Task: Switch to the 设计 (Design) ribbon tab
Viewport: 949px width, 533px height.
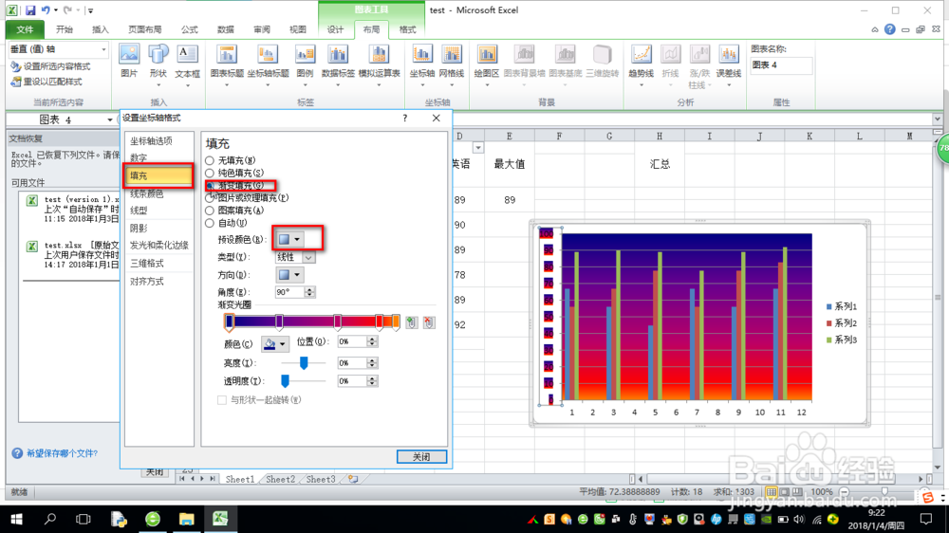Action: click(x=335, y=29)
